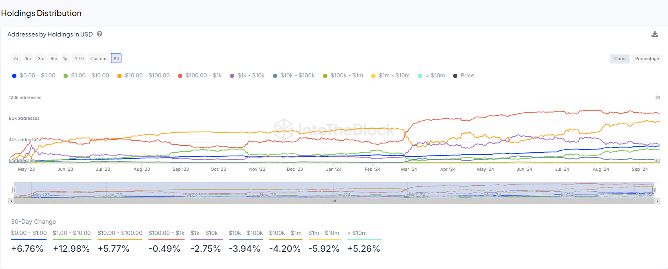
Task: Click the right scroll arrow of navigator
Action: pyautogui.click(x=657, y=201)
